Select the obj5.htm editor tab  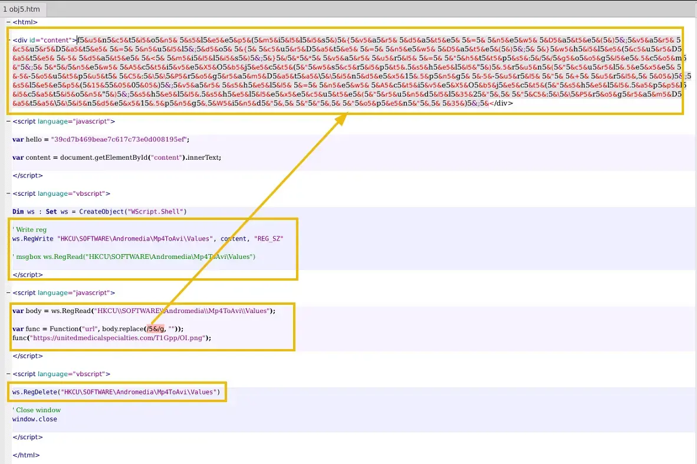[x=22, y=9]
